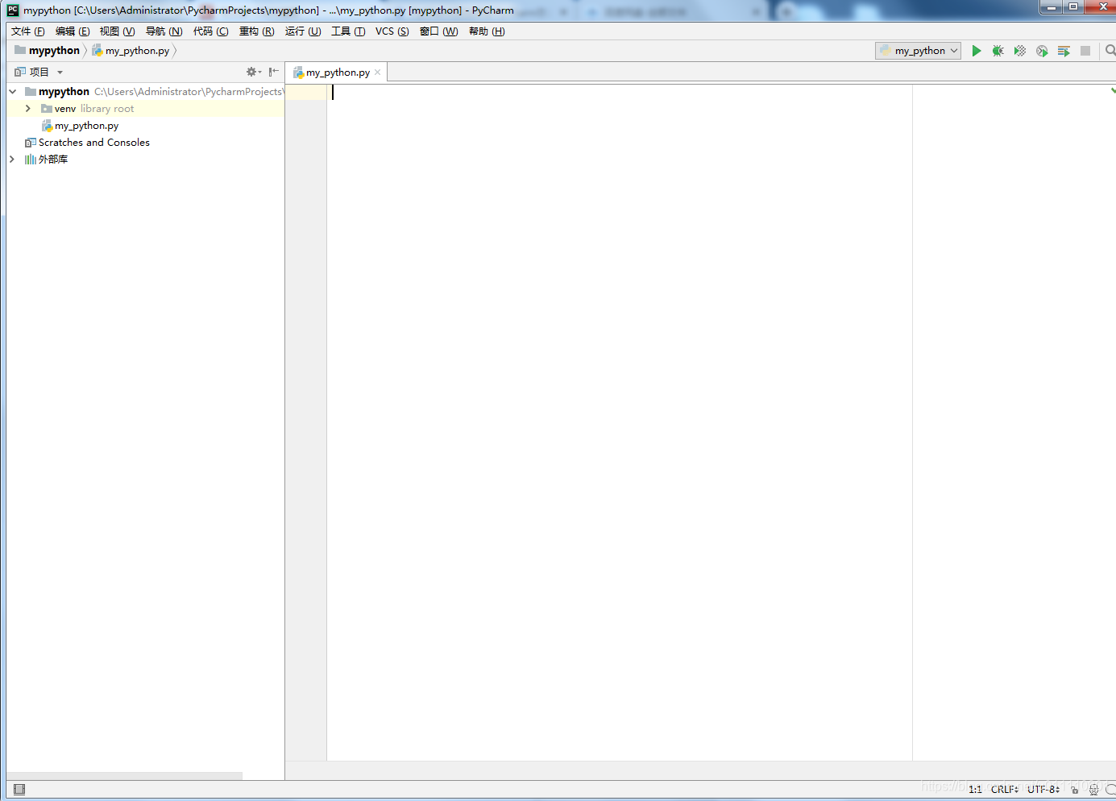Screen dimensions: 1116x801
Task: Click the concurrency diagram run icon
Action: tap(1064, 51)
